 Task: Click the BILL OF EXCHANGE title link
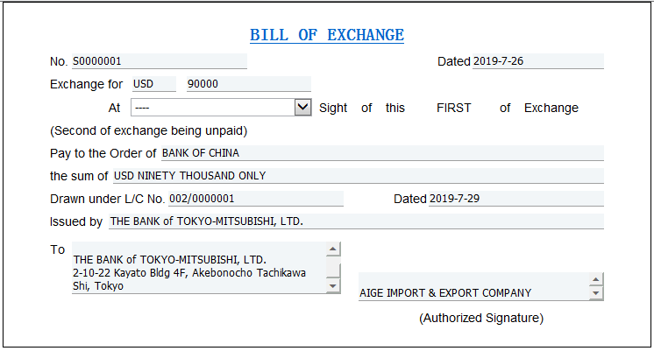pyautogui.click(x=327, y=35)
